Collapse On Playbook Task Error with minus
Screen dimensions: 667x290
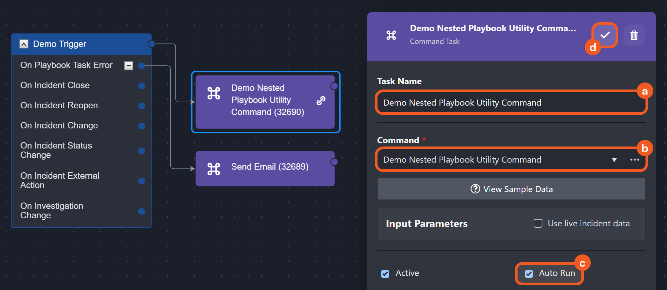128,66
